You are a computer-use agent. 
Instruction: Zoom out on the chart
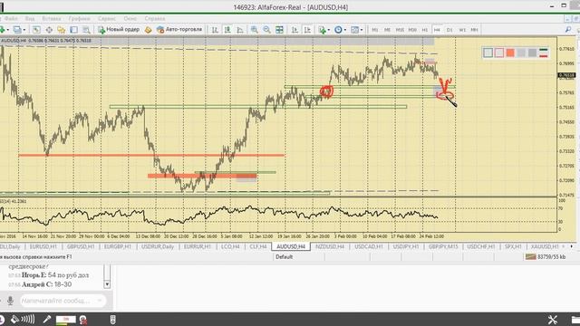pyautogui.click(x=266, y=30)
